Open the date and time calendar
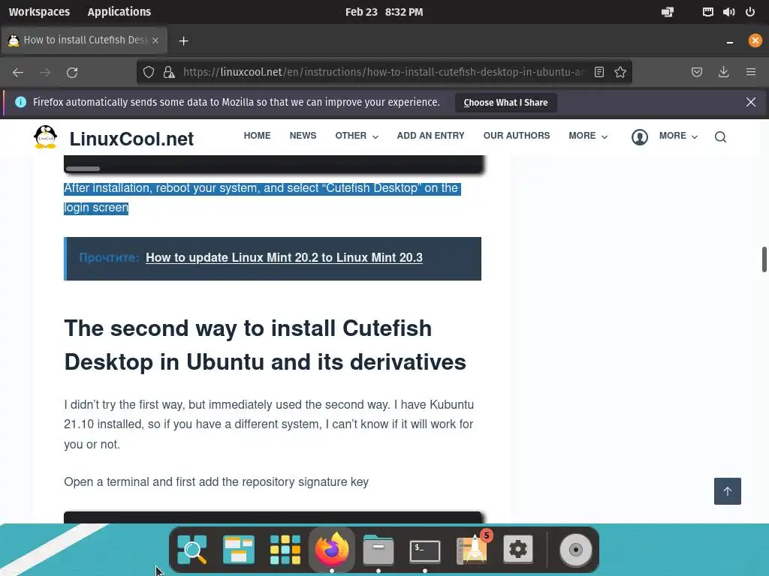This screenshot has width=769, height=576. click(x=384, y=12)
